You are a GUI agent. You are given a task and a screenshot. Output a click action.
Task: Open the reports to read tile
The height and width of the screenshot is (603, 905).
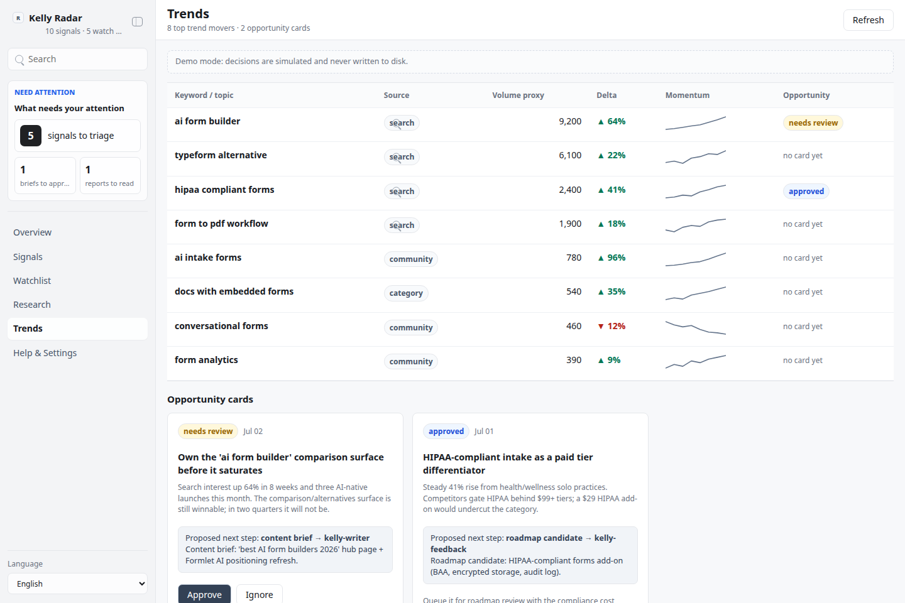tap(110, 175)
